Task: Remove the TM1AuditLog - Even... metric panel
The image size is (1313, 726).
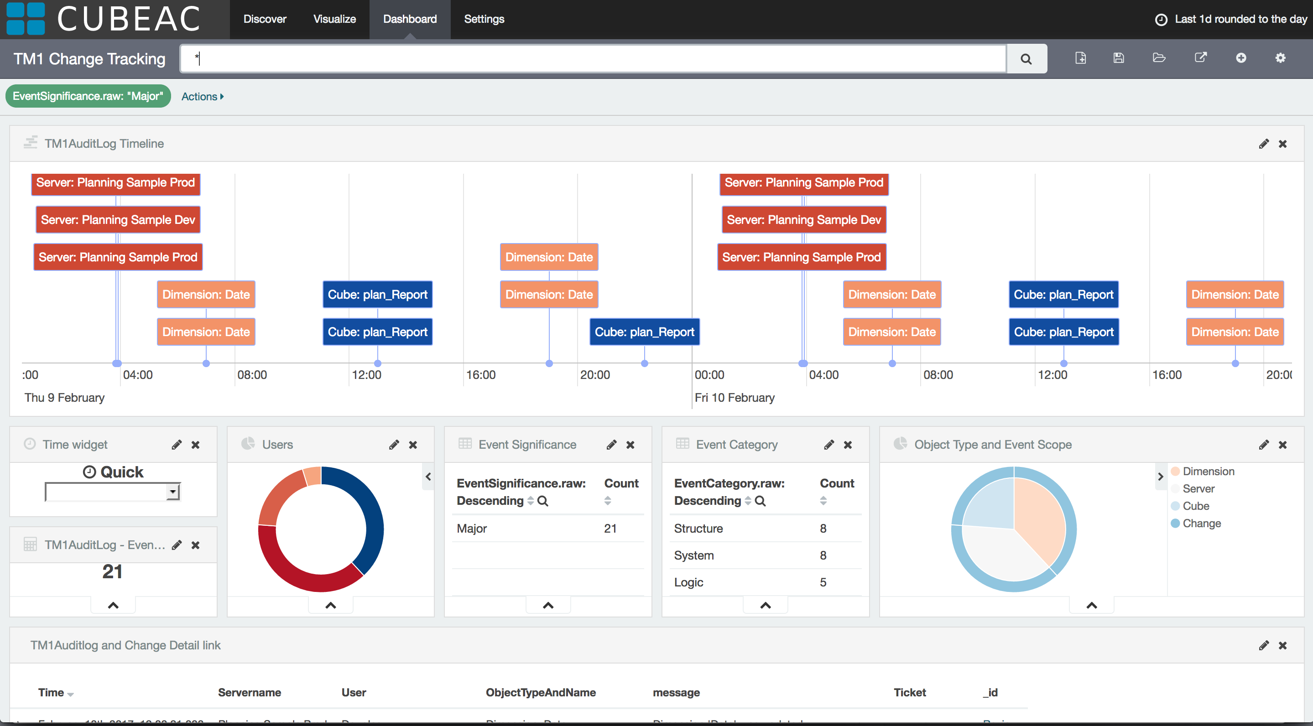Action: tap(195, 545)
